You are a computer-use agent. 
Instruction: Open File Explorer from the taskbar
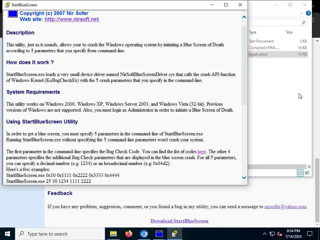click(x=113, y=234)
